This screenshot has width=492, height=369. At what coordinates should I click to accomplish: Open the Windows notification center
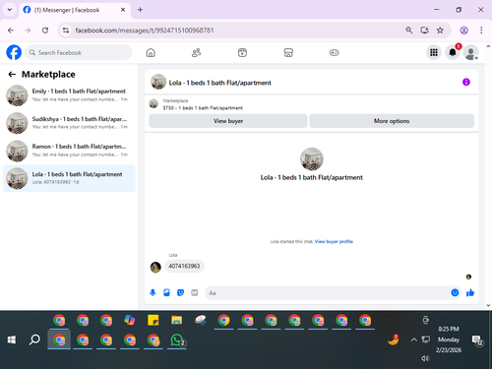click(477, 340)
